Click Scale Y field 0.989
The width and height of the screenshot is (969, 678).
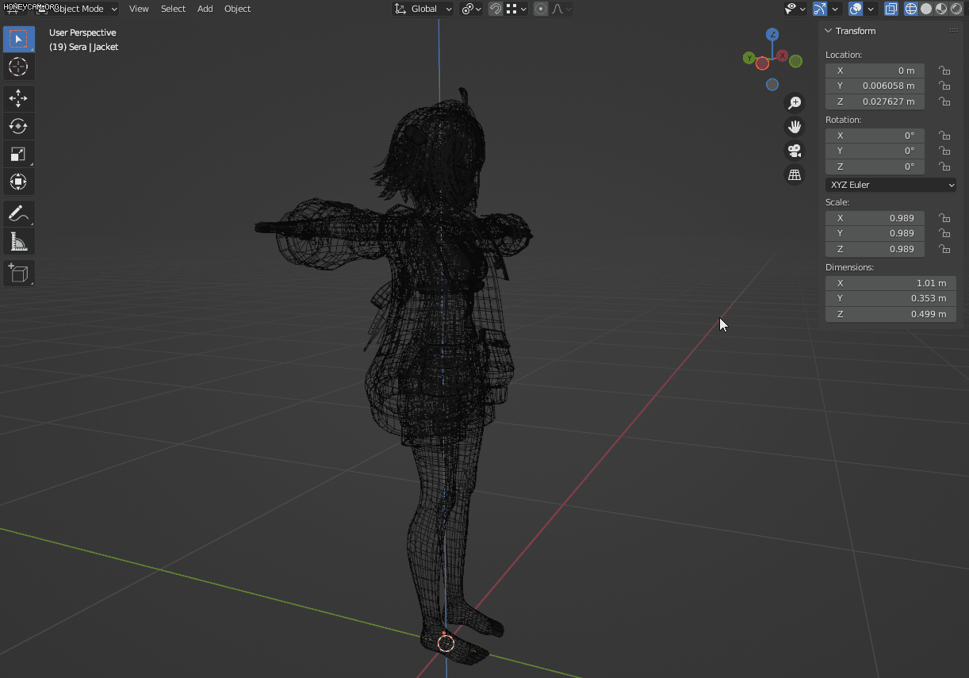point(875,233)
